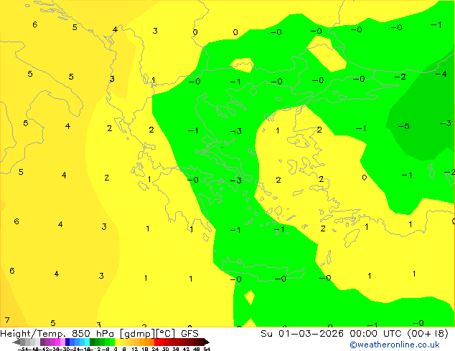This screenshot has height=351, width=455.
Task: Click the forecast date "Su 01-03-2026"
Action: point(302,334)
